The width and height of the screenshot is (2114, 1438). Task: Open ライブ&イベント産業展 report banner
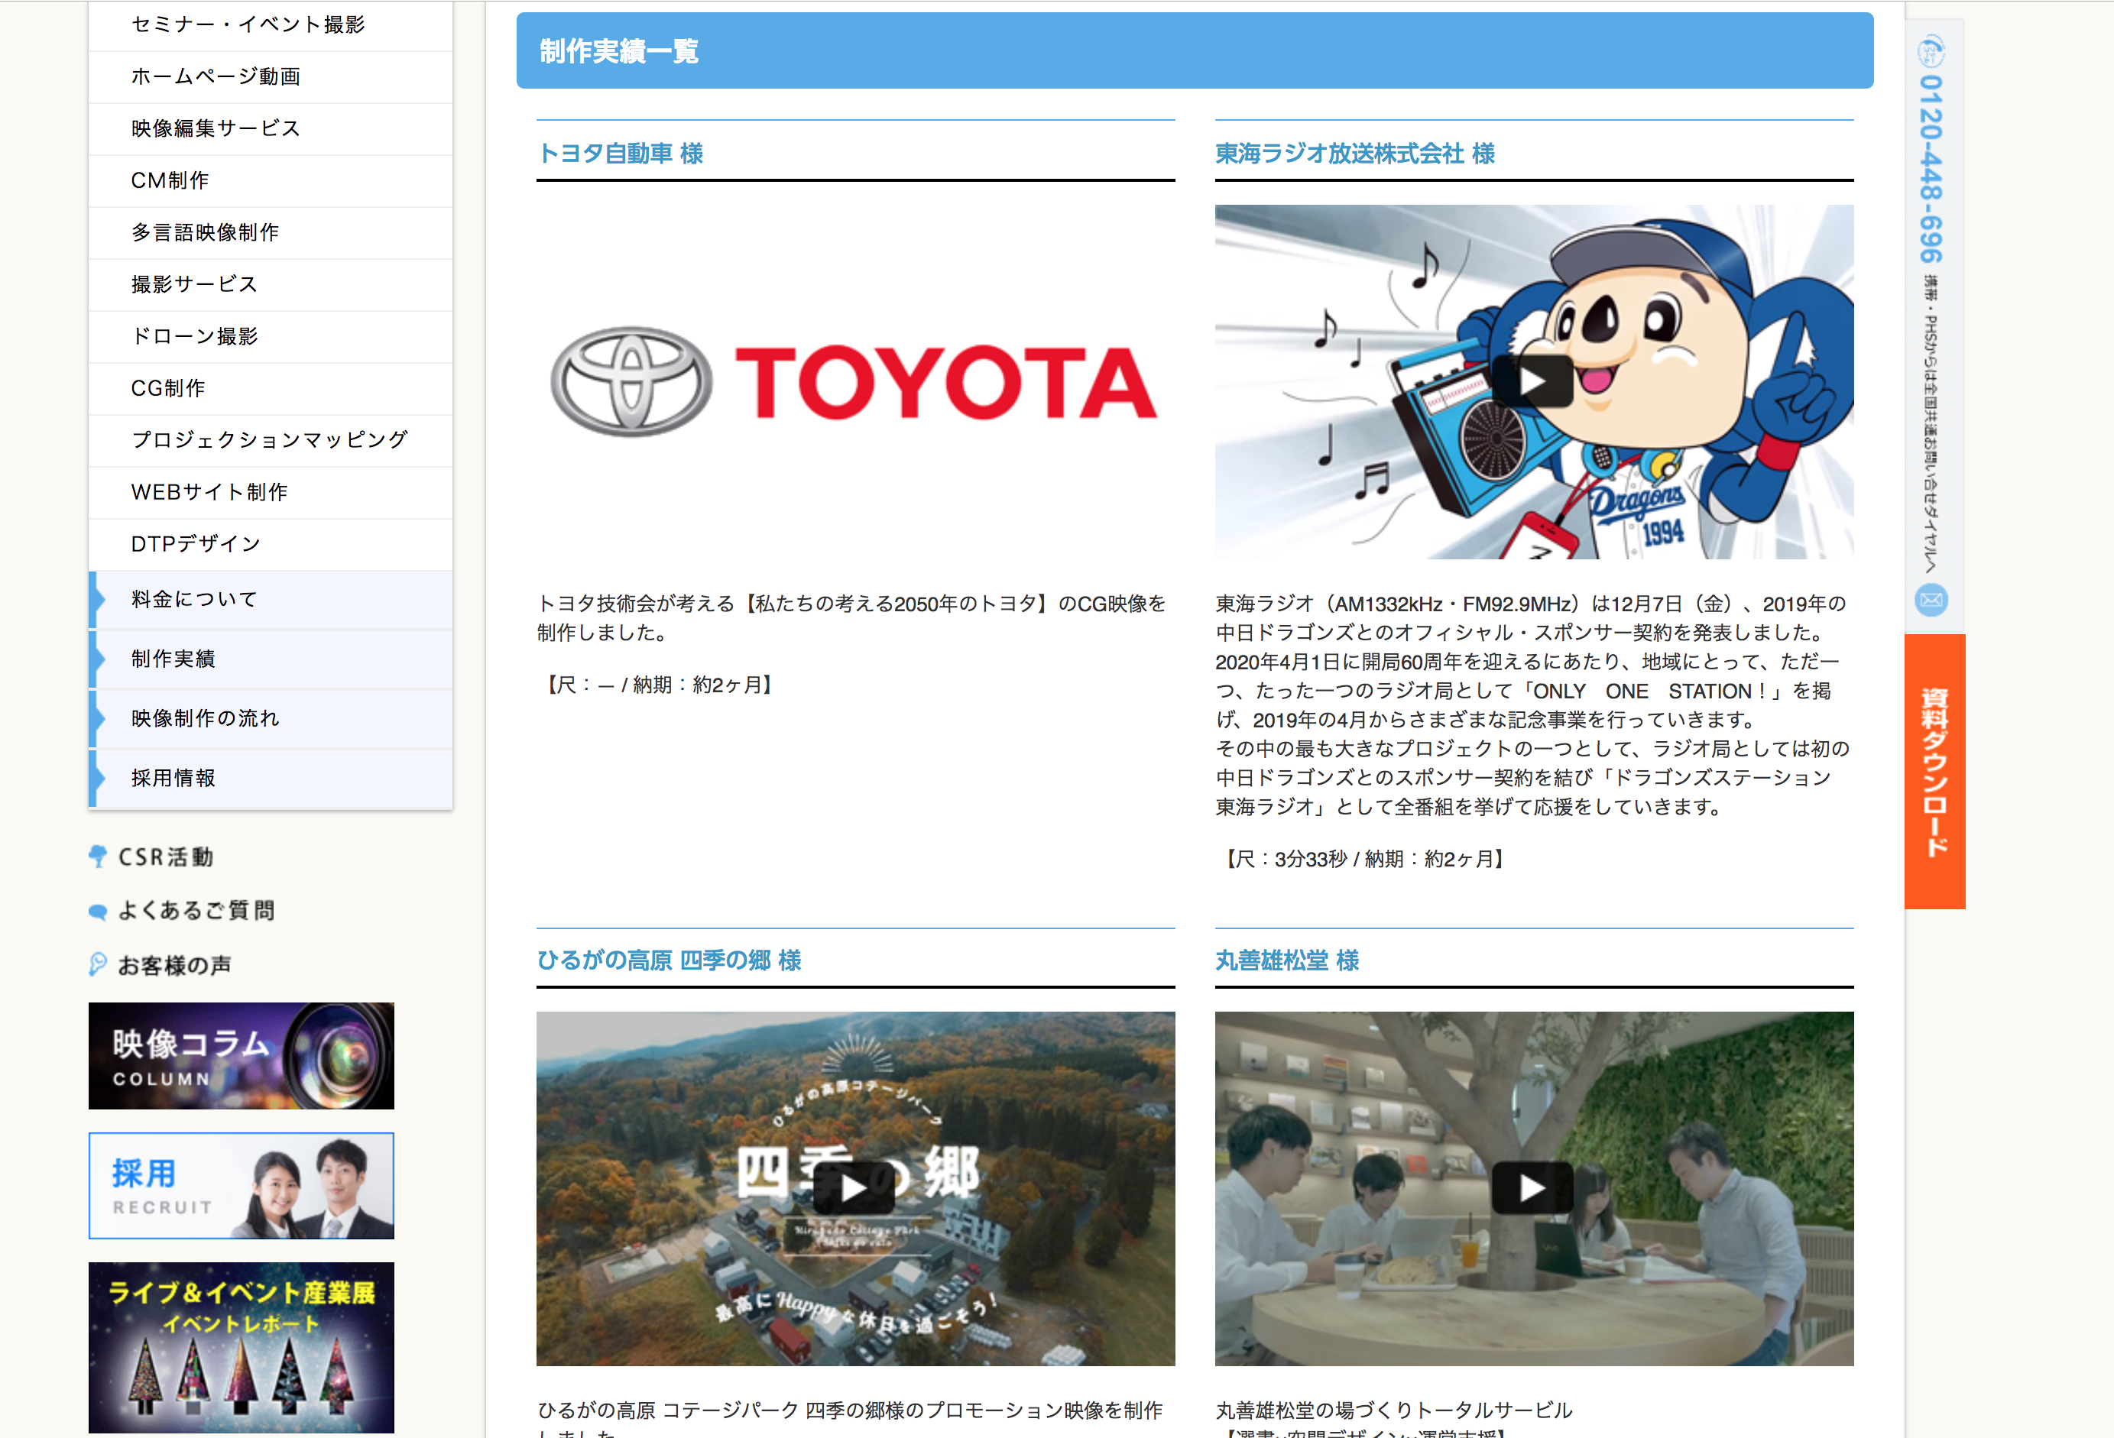[x=241, y=1348]
